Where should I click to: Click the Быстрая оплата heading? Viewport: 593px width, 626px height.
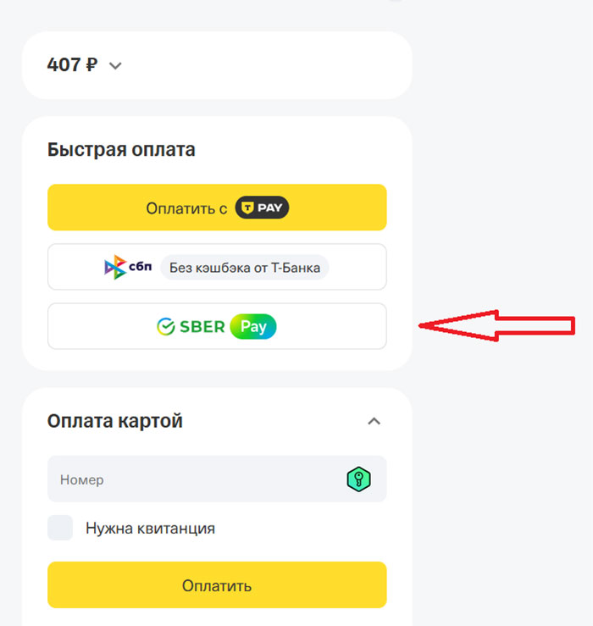(121, 150)
